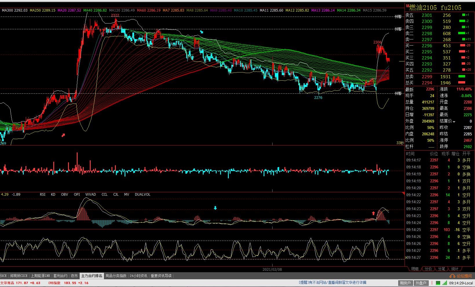Click the 卖一 ask price 2297
The height and width of the screenshot is (287, 475).
pos(427,40)
